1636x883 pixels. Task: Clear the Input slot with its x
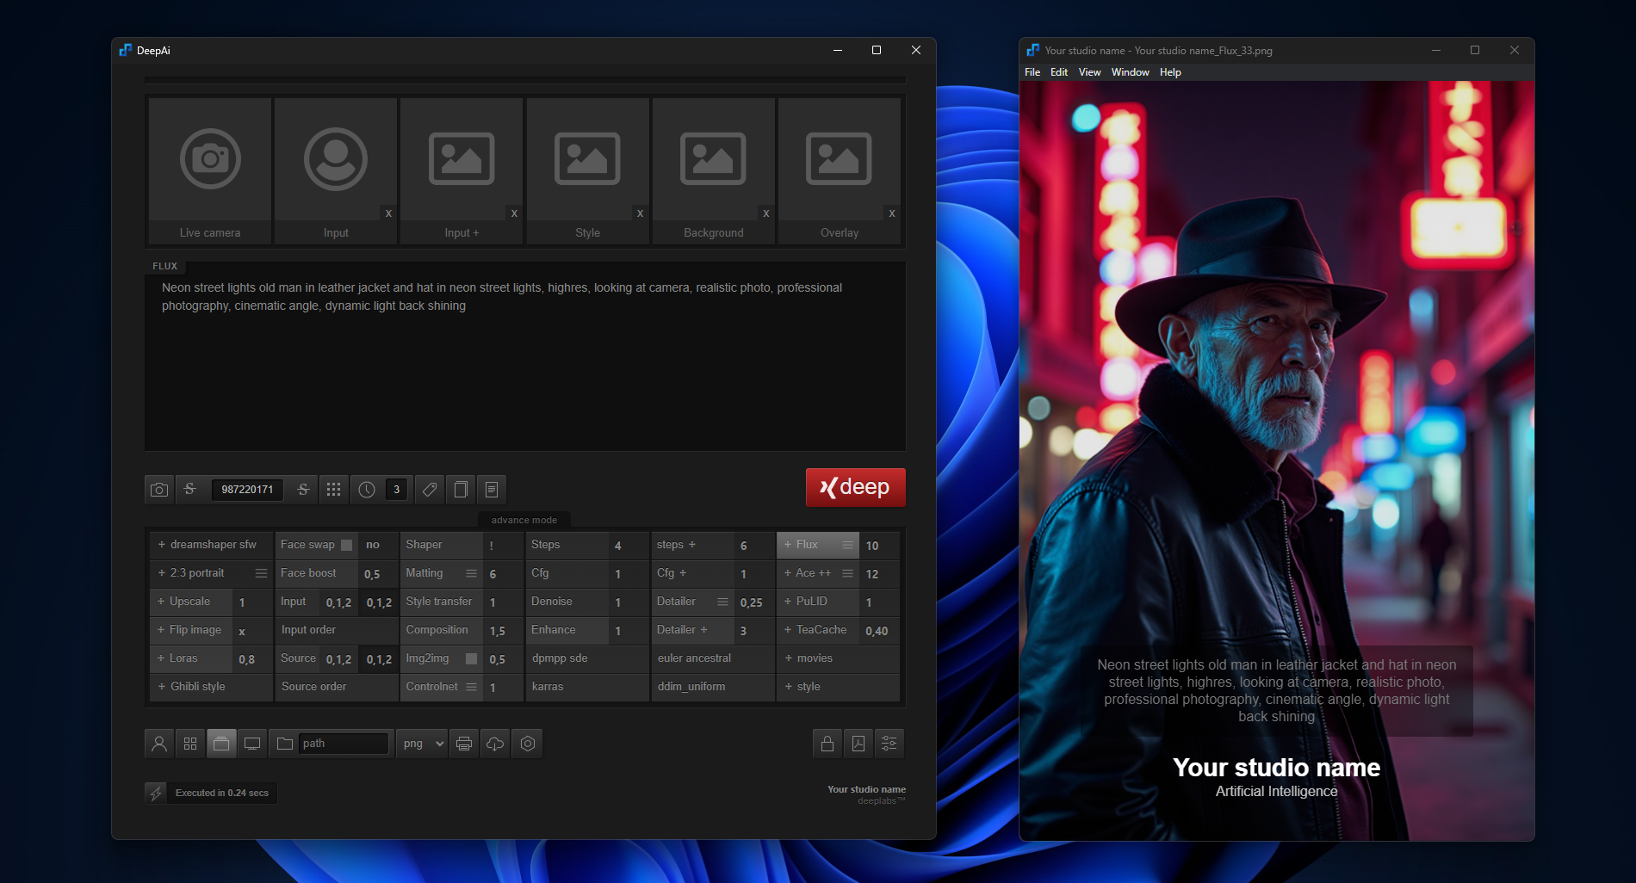[x=388, y=213]
